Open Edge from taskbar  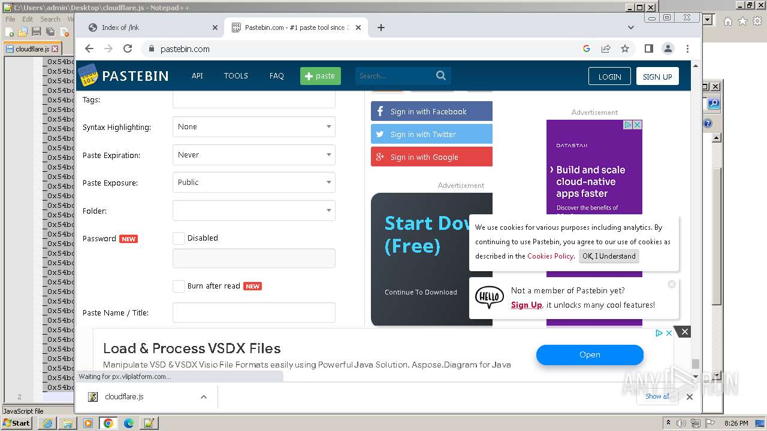(129, 423)
